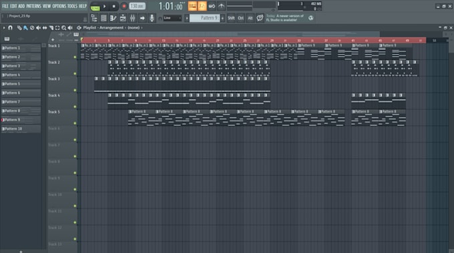Image resolution: width=454 pixels, height=253 pixels.
Task: Select the Zoom magnifier tool
Action: (63, 28)
